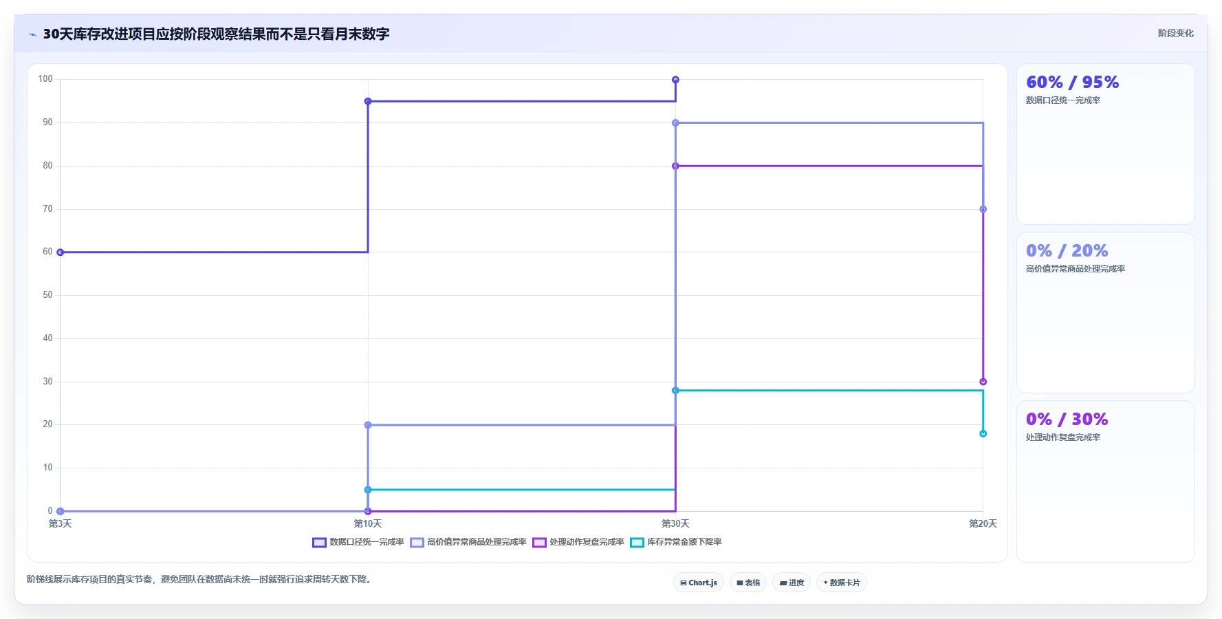This screenshot has width=1222, height=619.
Task: Click the x-axis label 第10天
Action: click(368, 524)
